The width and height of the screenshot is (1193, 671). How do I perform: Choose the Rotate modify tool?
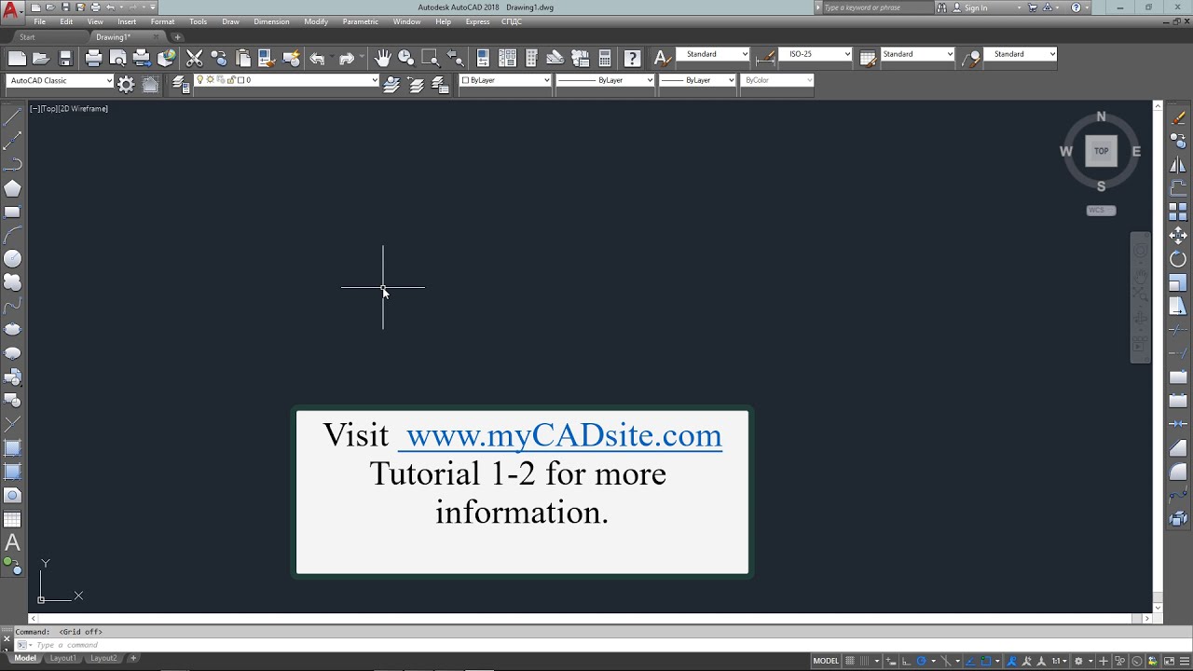click(x=1178, y=259)
